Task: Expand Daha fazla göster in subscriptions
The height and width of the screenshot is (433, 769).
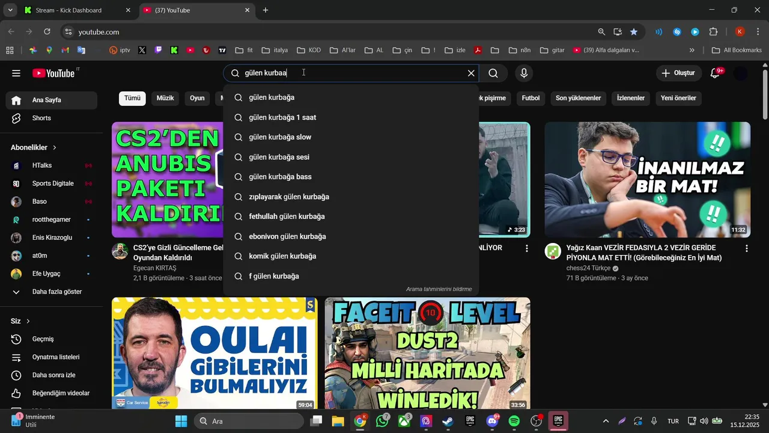Action: pyautogui.click(x=51, y=292)
